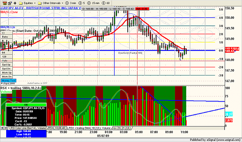Screen dimensions: 242x142
Task: Click the Mom Up button
Action: tap(7, 72)
